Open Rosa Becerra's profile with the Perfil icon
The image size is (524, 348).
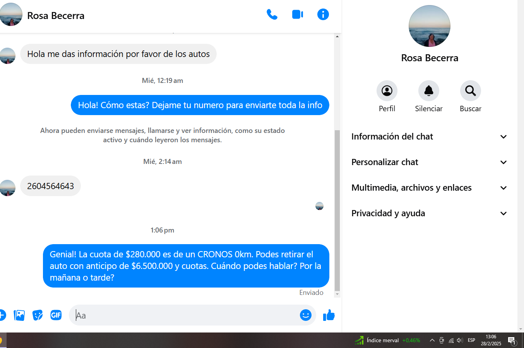[387, 91]
